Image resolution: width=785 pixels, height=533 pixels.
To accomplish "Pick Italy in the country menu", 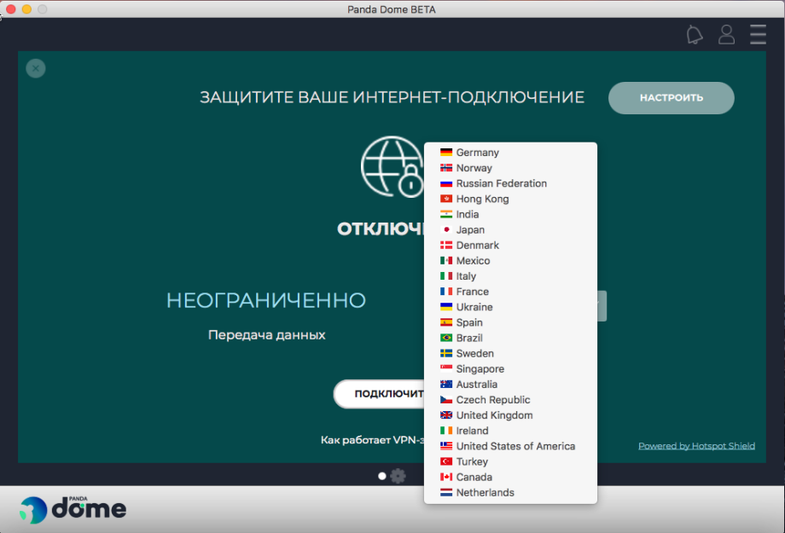I will click(510, 276).
